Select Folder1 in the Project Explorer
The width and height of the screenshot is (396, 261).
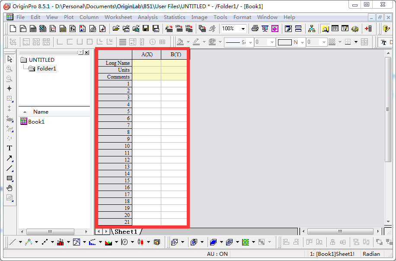[46, 69]
